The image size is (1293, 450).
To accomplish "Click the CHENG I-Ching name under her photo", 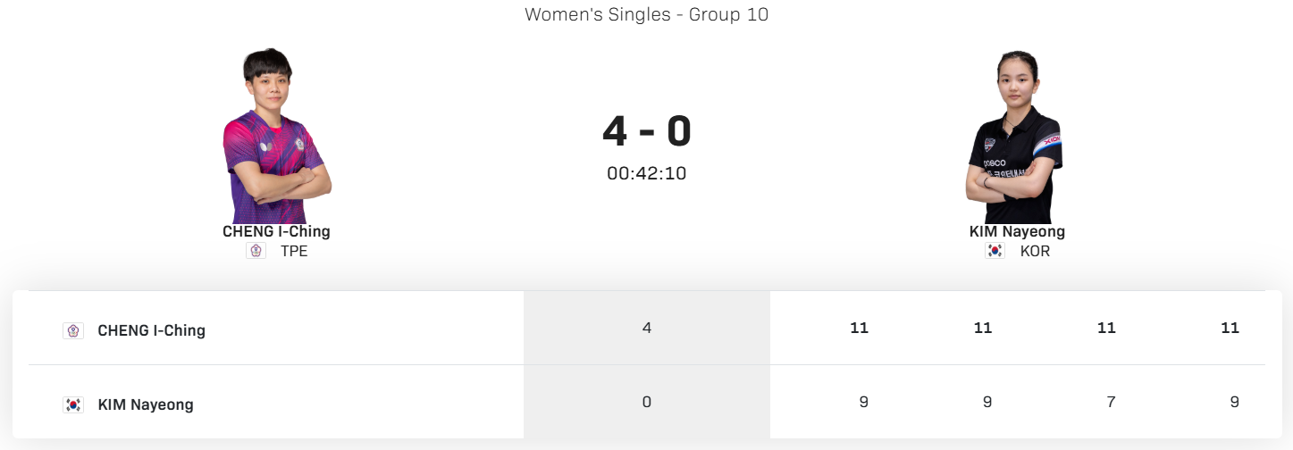I will (x=276, y=231).
